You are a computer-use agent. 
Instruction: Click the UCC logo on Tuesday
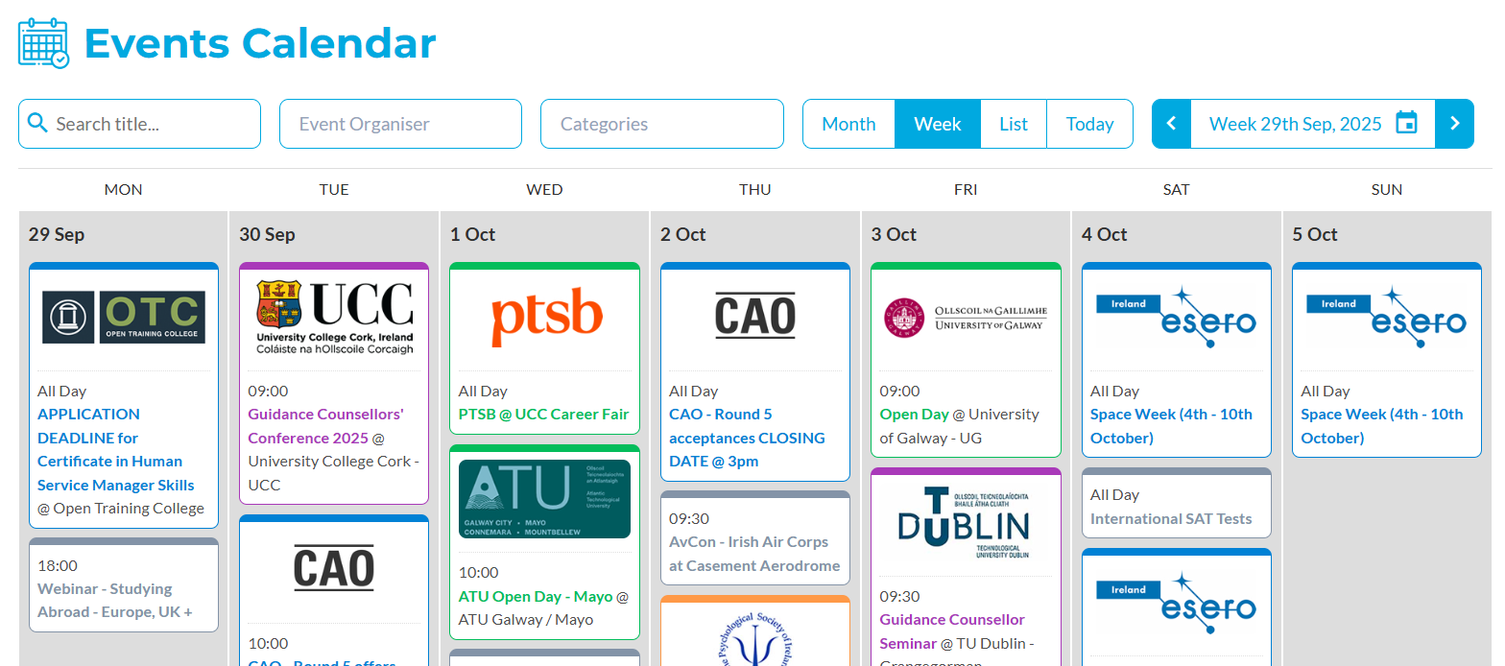(334, 318)
